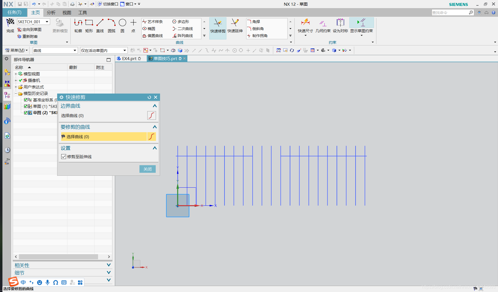
Task: Open the selection filter 曲线 dropdown
Action: pos(75,51)
